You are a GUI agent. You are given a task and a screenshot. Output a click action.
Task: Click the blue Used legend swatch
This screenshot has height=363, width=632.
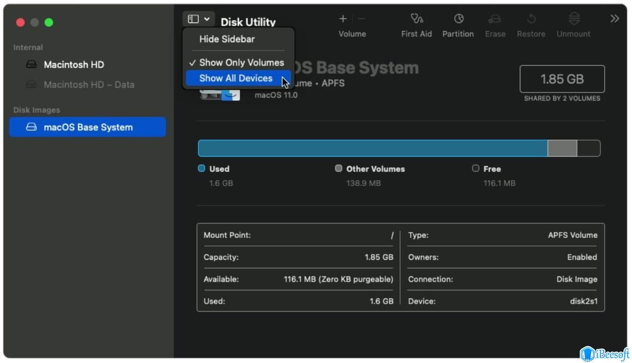[201, 168]
